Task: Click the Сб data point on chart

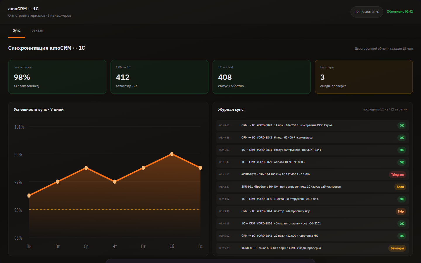Action: (x=172, y=154)
